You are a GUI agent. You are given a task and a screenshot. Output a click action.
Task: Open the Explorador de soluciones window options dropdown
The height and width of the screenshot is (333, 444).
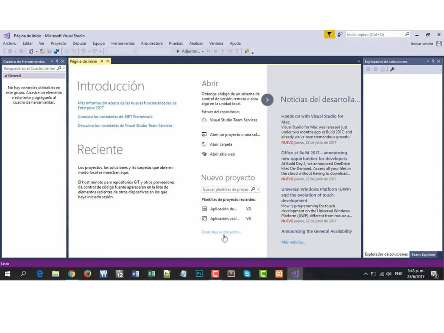[x=428, y=61]
